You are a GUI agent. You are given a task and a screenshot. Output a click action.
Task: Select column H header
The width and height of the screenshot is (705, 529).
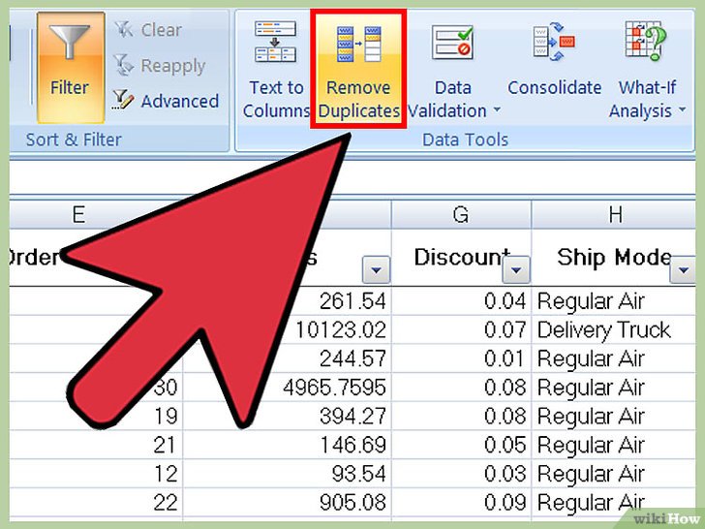point(614,214)
